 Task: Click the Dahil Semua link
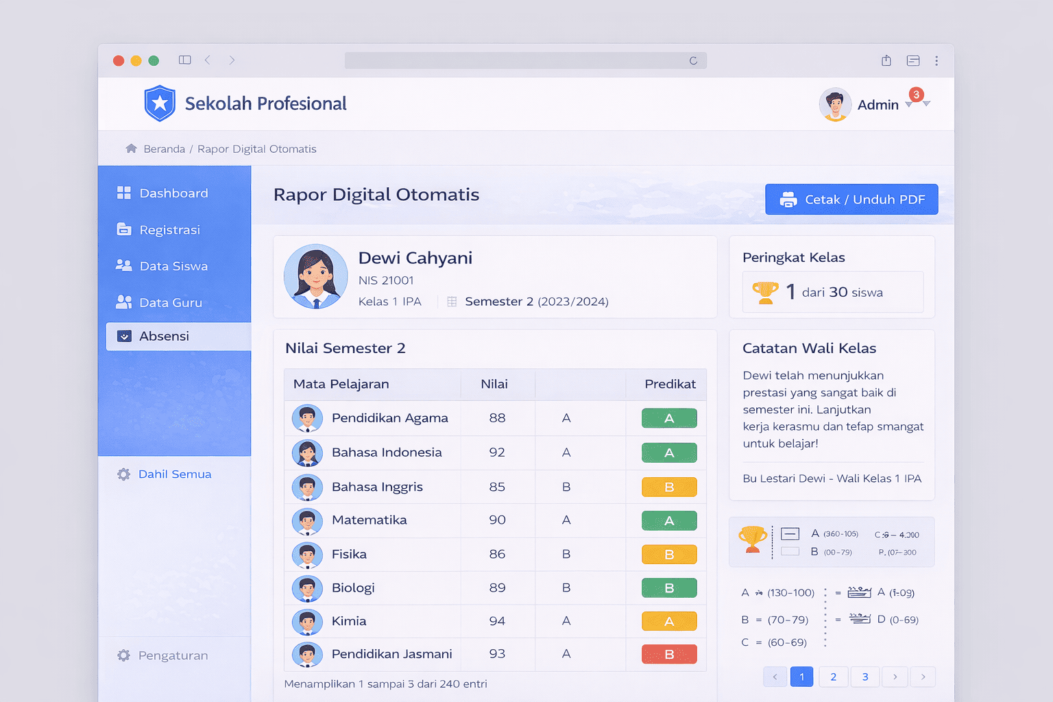click(x=174, y=474)
